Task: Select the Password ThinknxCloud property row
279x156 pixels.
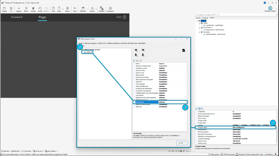Action: [160, 66]
